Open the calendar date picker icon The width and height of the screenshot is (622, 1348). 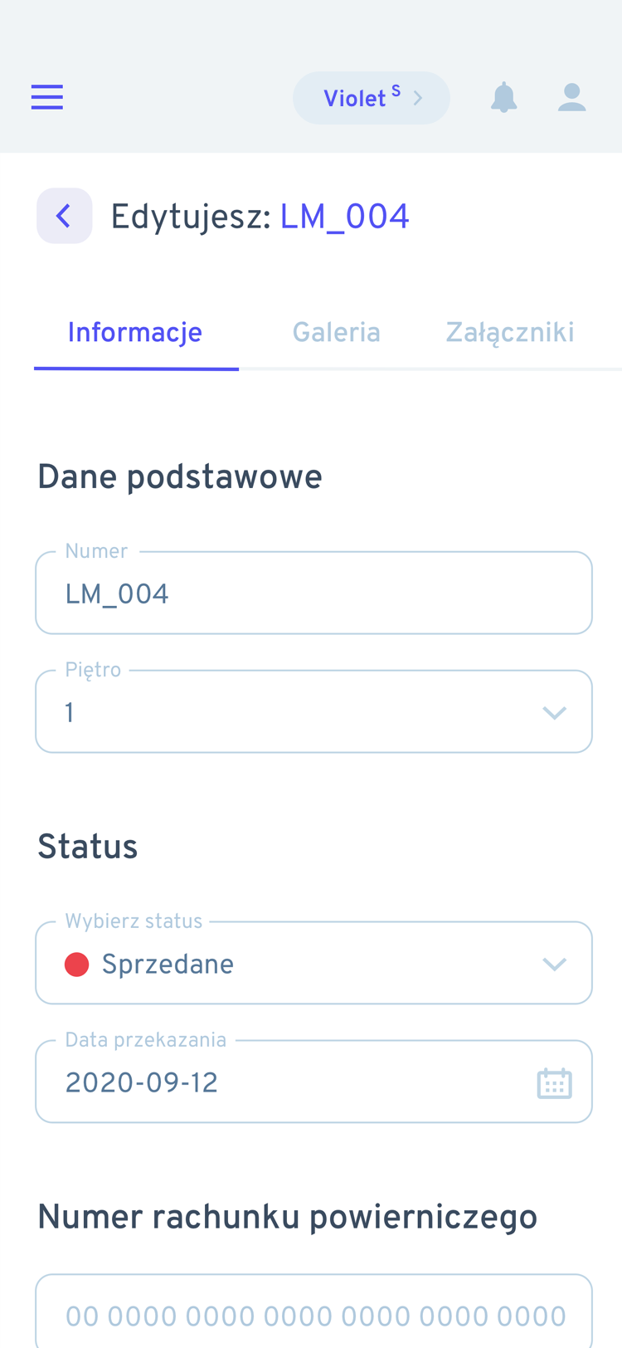[x=554, y=1083]
